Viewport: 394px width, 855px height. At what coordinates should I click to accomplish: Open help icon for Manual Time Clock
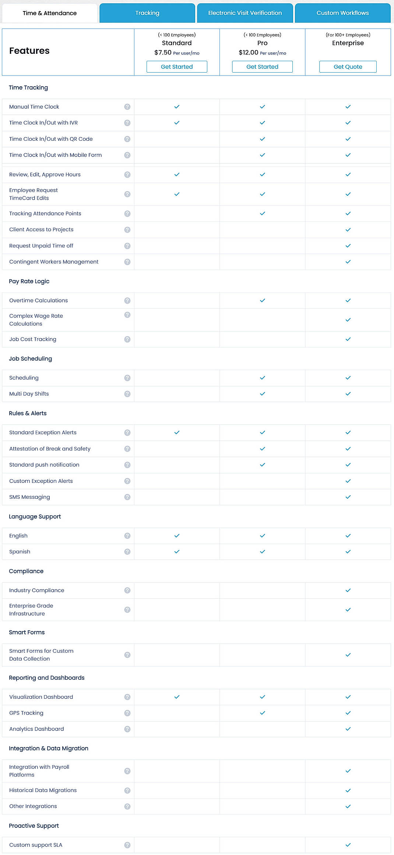(127, 107)
